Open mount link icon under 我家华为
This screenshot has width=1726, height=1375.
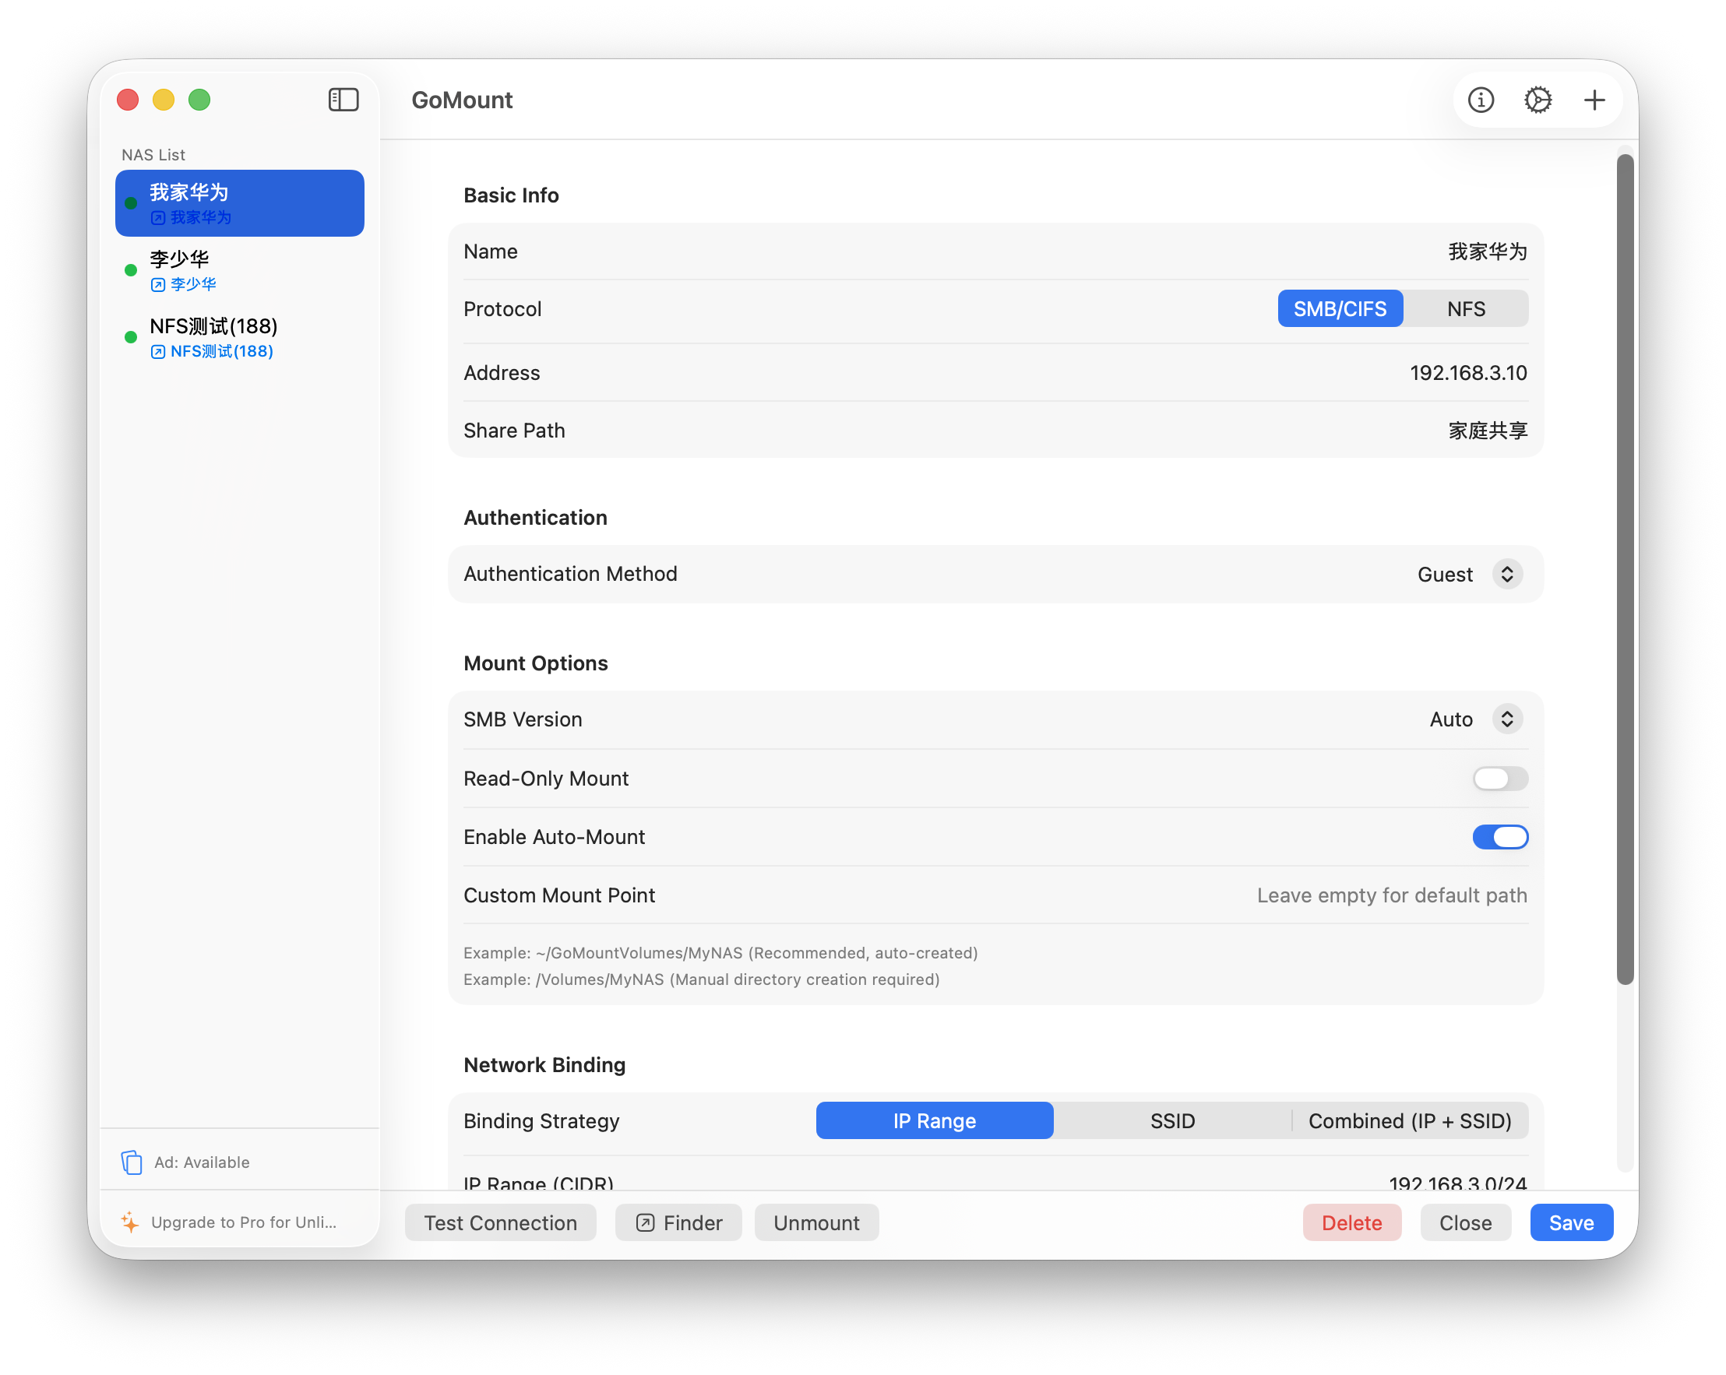click(x=157, y=218)
